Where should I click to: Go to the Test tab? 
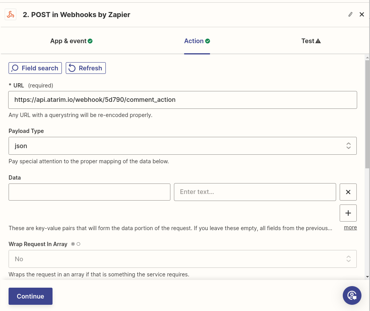311,41
